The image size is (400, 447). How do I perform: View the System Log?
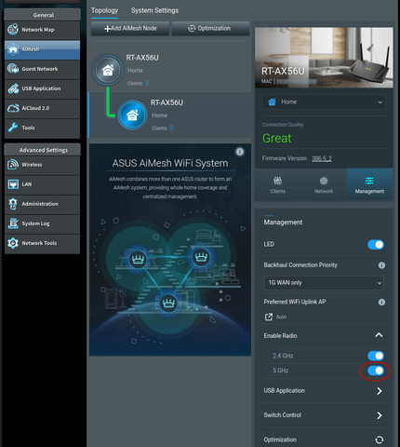[42, 223]
